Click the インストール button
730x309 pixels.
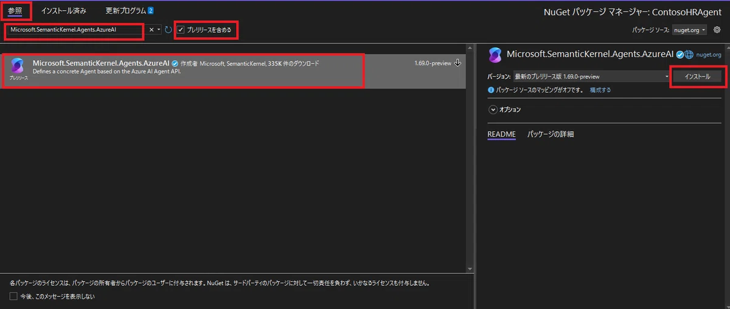coord(697,76)
